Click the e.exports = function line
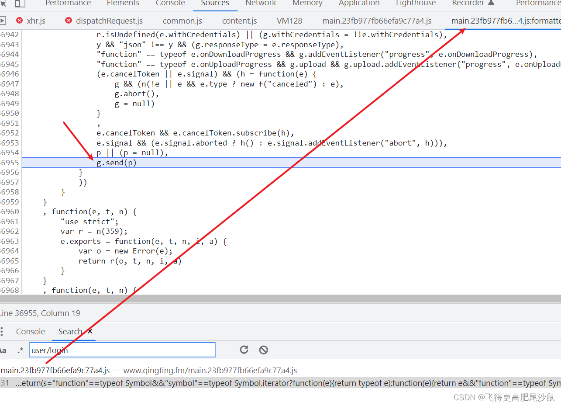 coord(144,241)
